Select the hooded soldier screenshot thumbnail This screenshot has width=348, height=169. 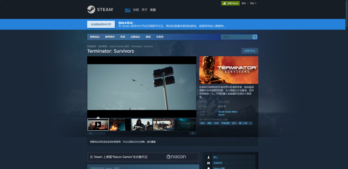tap(142, 125)
